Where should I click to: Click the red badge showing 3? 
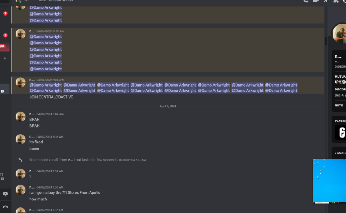click(5, 35)
